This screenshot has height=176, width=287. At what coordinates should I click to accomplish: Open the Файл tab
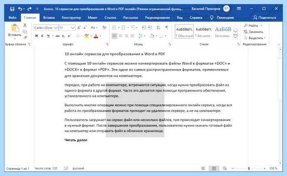(x=12, y=18)
